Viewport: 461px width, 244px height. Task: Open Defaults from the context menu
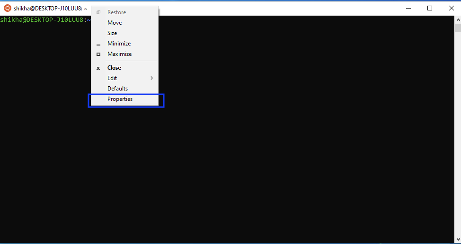pyautogui.click(x=124, y=89)
